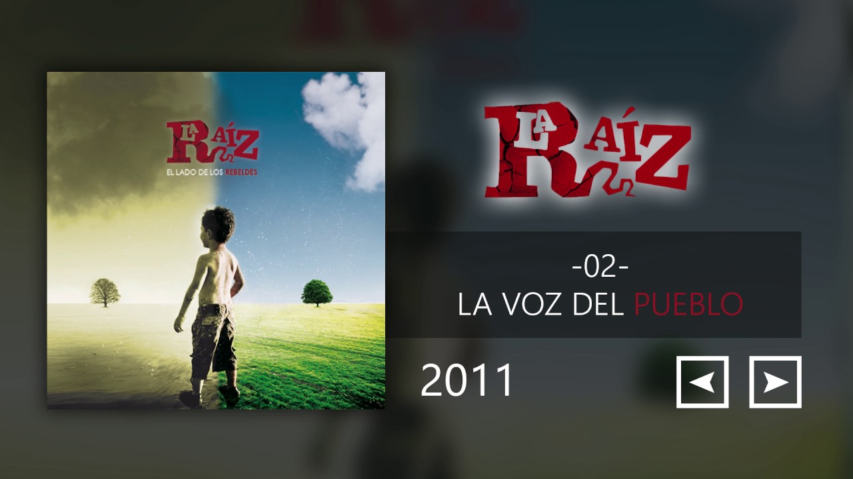Select the 2011 release year label
Screen dimensions: 853x479
pyautogui.click(x=467, y=380)
